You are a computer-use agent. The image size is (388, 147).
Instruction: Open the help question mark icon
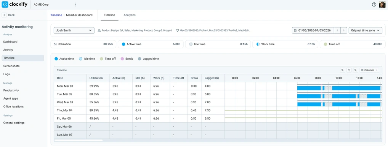click(x=374, y=5)
